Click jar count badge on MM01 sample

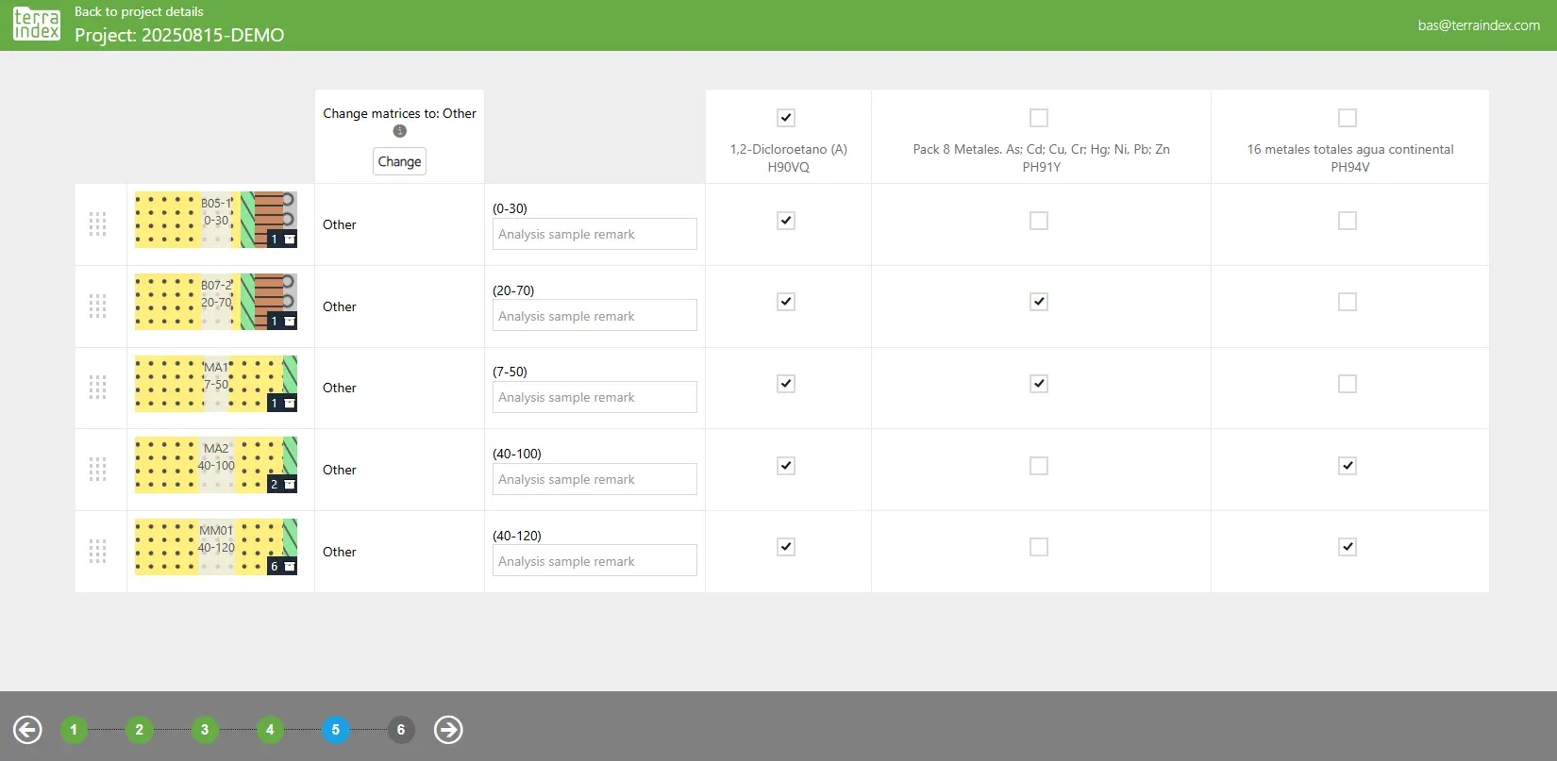tap(282, 566)
